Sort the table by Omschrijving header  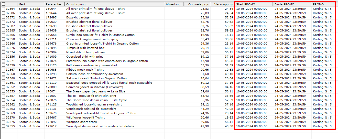tap(114, 4)
